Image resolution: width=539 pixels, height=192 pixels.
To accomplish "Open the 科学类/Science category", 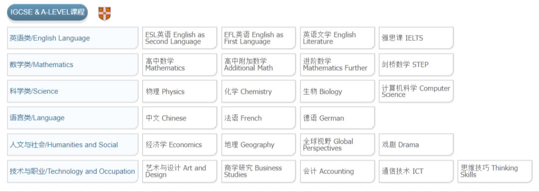I will pyautogui.click(x=72, y=91).
